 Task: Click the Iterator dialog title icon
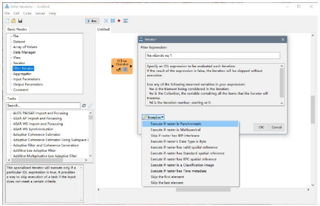[x=141, y=39]
